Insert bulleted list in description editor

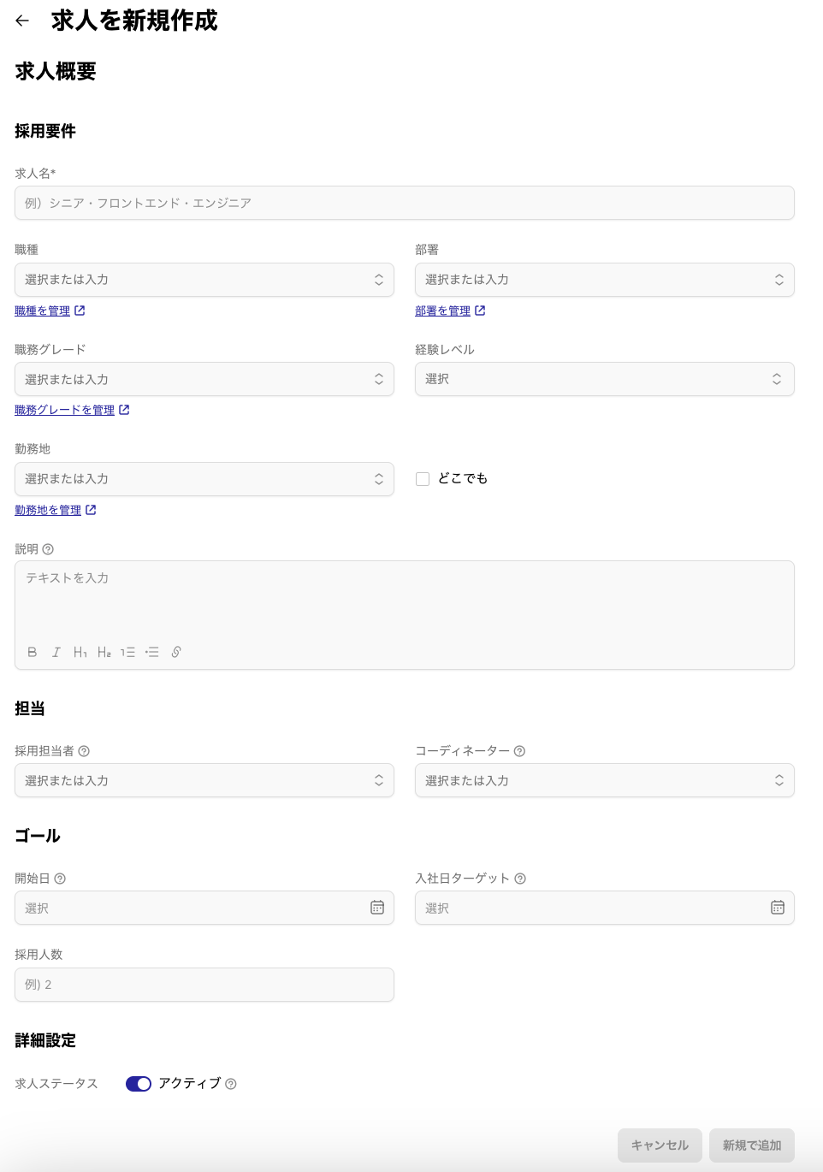point(152,652)
